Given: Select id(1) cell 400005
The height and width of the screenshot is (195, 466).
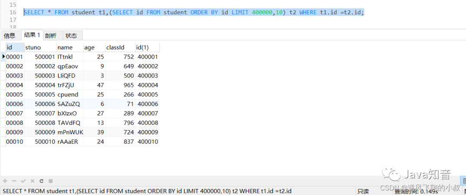Looking at the screenshot, I should click(x=148, y=95).
